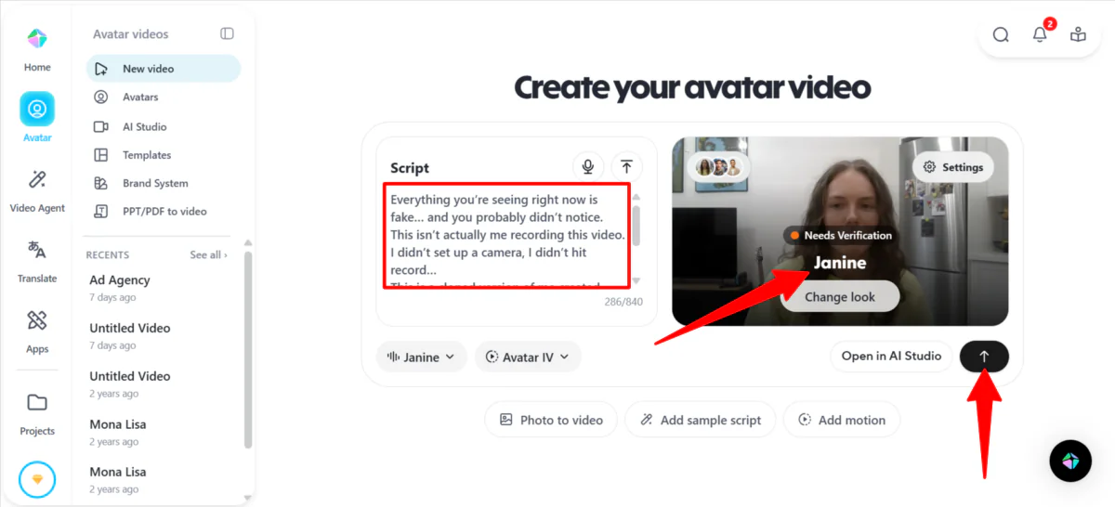Collapse the Avatar videos side panel
This screenshot has height=507, width=1115.
[x=227, y=33]
